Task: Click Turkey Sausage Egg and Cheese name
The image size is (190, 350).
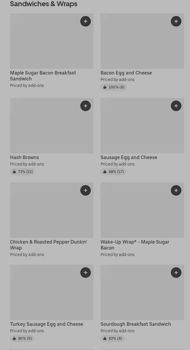Action: pyautogui.click(x=47, y=324)
